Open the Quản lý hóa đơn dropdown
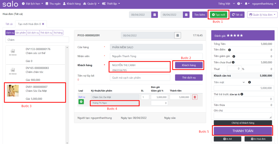Screen dimensions: 279x144 pyautogui.click(x=262, y=15)
